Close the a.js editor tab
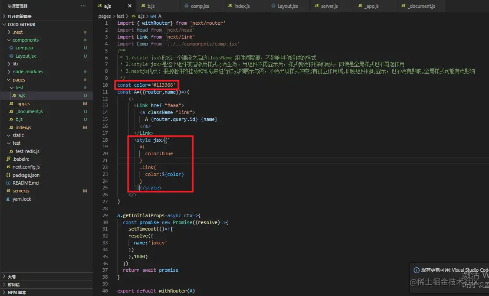The height and width of the screenshot is (296, 489). pyautogui.click(x=130, y=6)
